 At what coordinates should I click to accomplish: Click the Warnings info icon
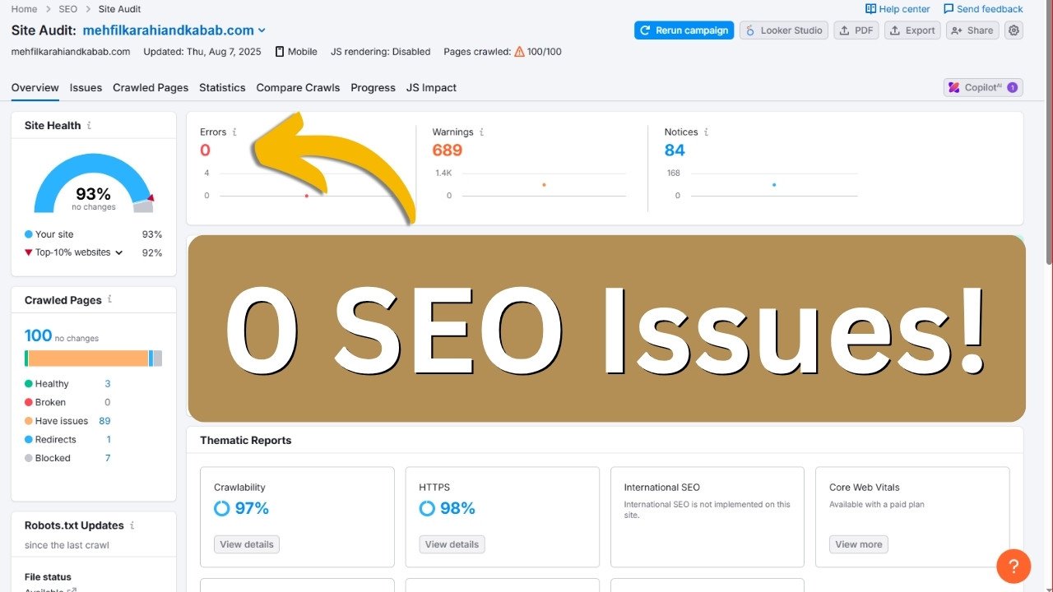click(481, 132)
